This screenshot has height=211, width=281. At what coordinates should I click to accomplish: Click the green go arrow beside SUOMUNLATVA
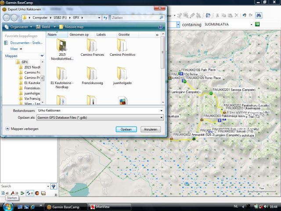click(259, 25)
